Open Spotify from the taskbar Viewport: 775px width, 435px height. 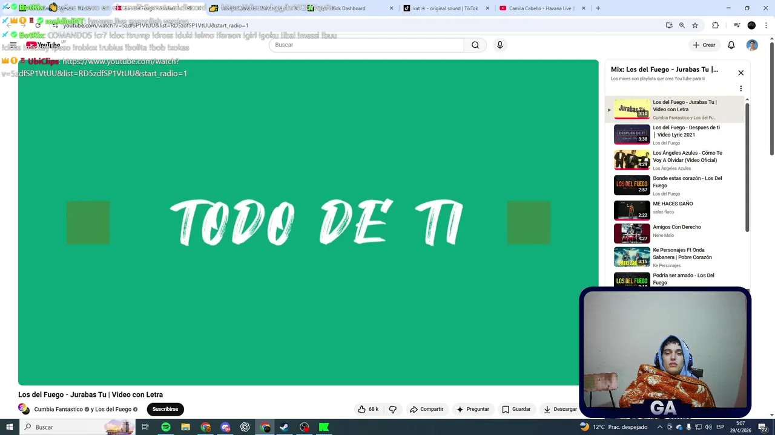point(166,427)
